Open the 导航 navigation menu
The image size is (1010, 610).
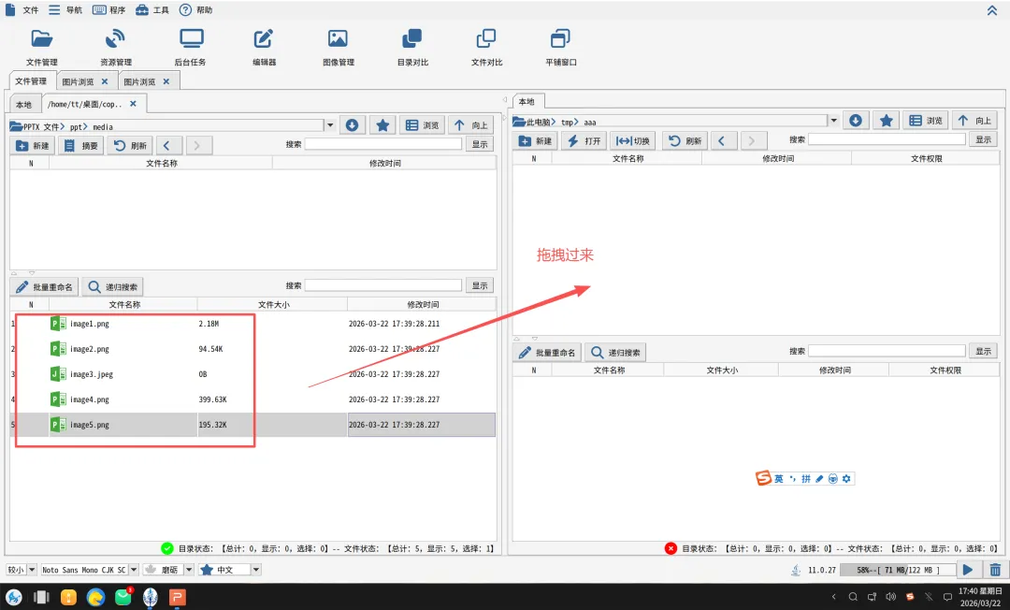pos(65,9)
